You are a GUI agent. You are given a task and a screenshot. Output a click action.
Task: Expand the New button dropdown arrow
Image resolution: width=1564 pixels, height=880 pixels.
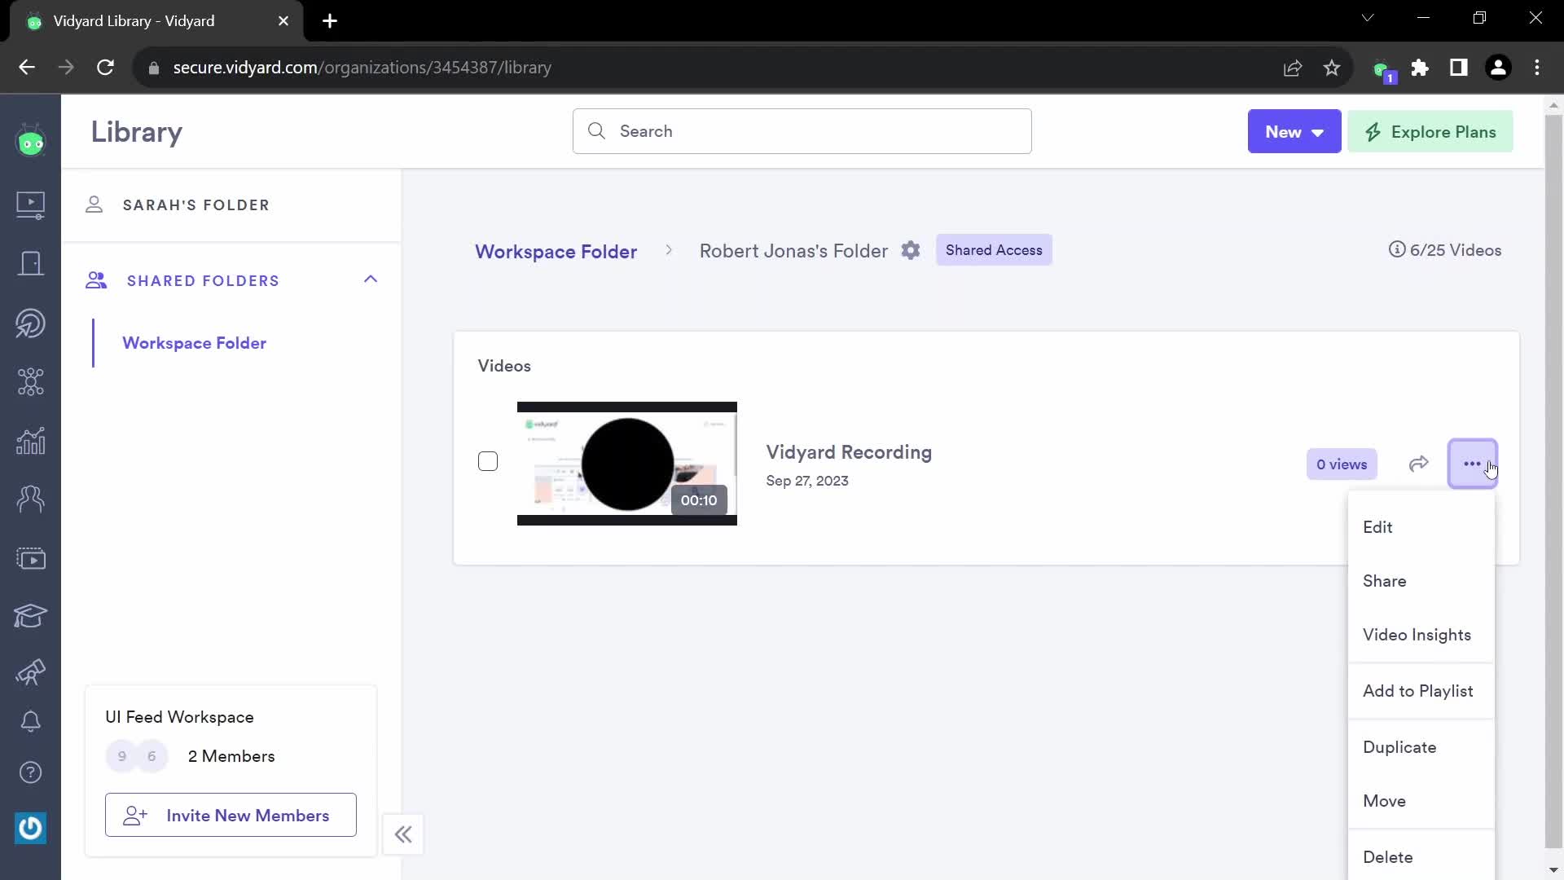[1319, 131]
